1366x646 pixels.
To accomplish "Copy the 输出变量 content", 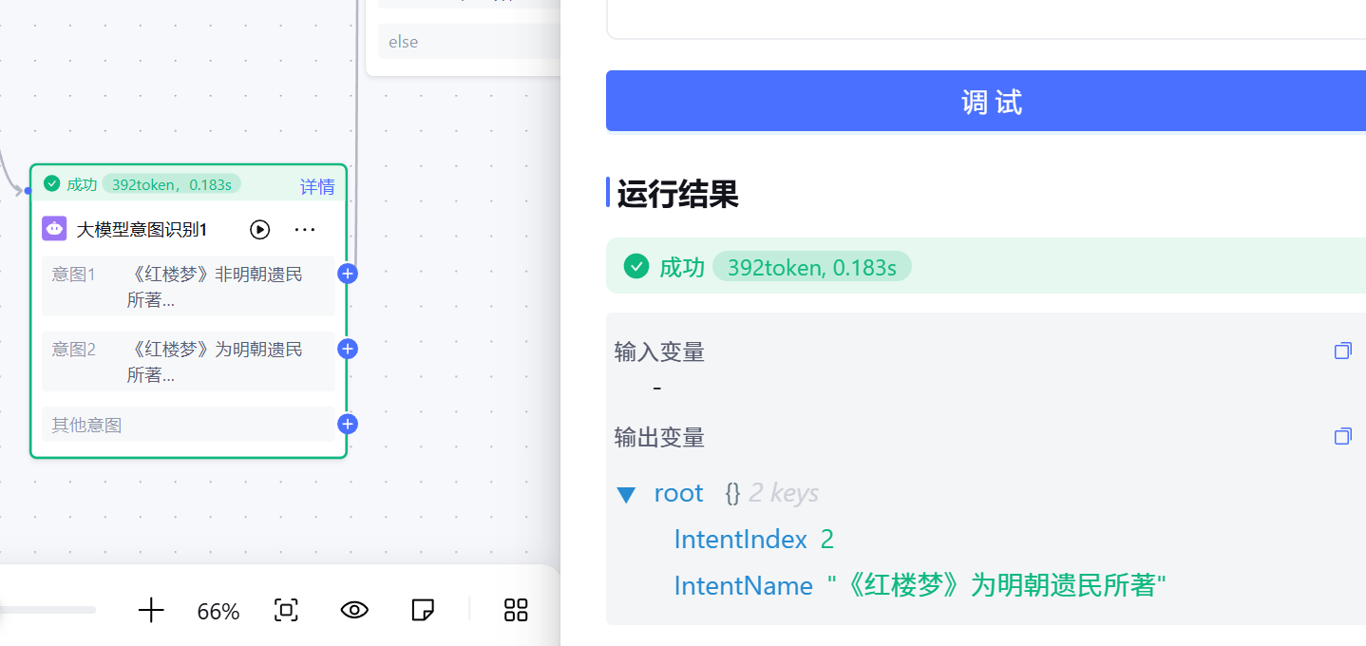I will (x=1342, y=437).
